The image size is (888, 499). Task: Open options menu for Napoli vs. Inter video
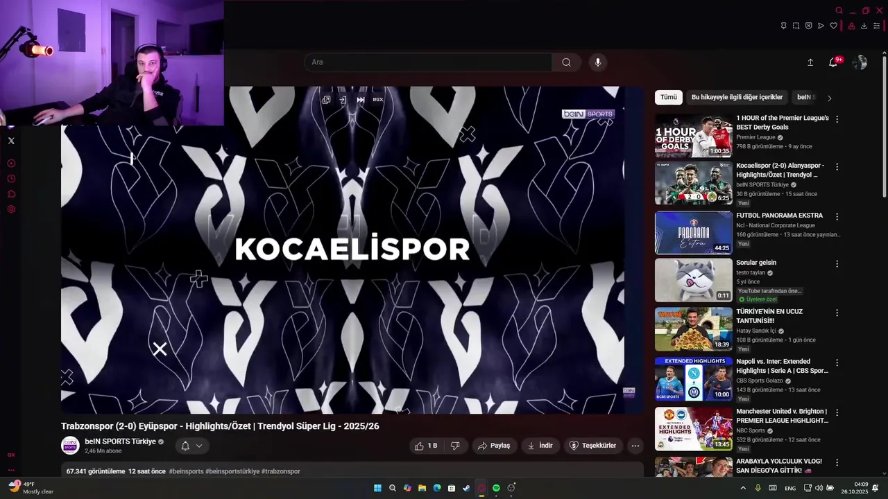point(837,362)
